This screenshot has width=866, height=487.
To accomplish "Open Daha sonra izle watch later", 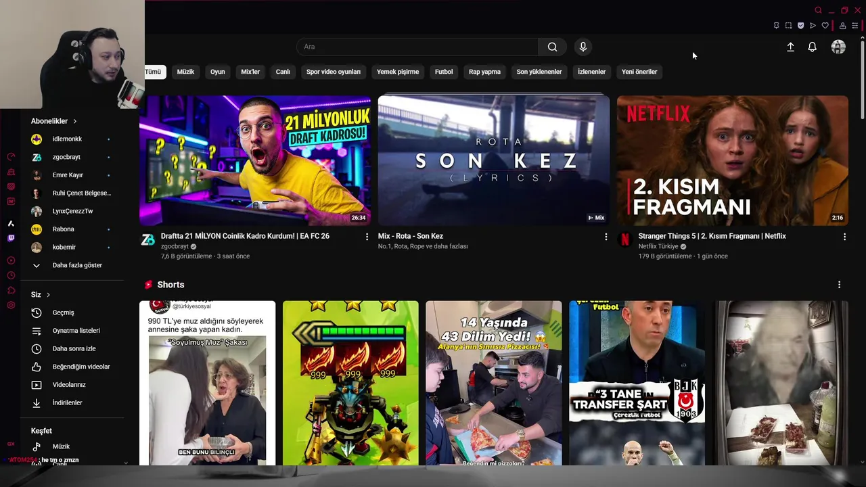I will pos(74,348).
